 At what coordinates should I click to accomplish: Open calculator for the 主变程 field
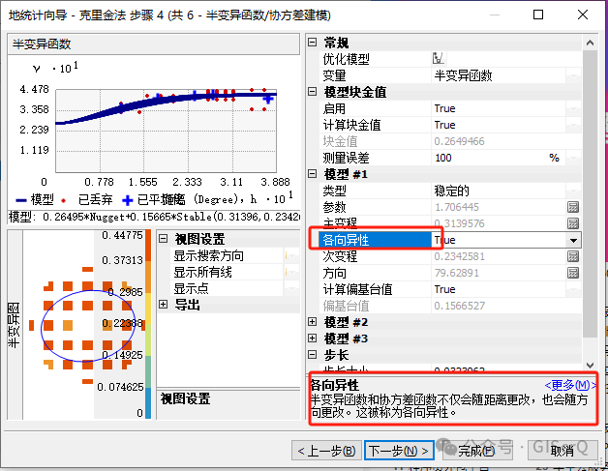(573, 223)
